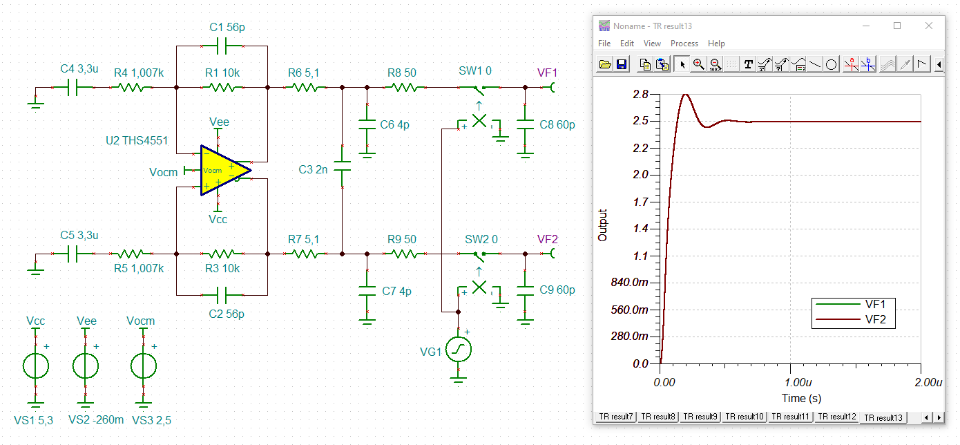The width and height of the screenshot is (960, 445).
Task: Click the VF1 output pin label
Action: [547, 73]
